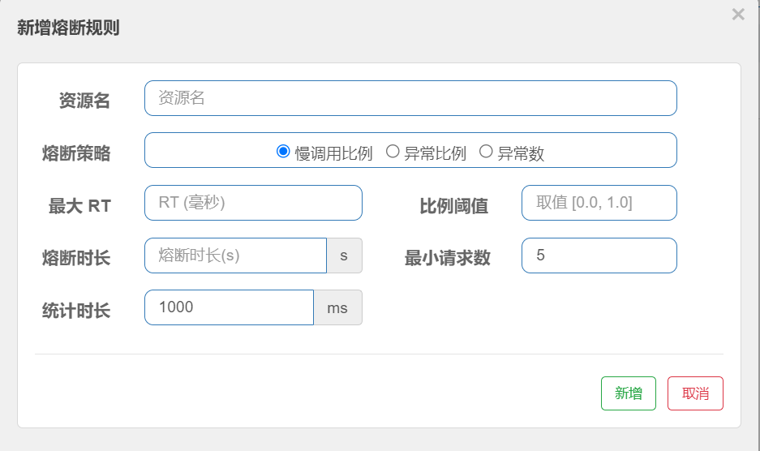Focus the 熔断时长 seconds field
Image resolution: width=760 pixels, height=451 pixels.
235,256
